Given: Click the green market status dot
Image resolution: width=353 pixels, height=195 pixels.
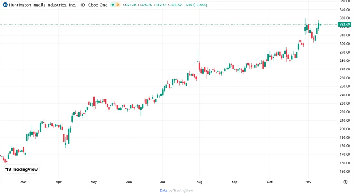Looking at the screenshot, I should point(113,5).
